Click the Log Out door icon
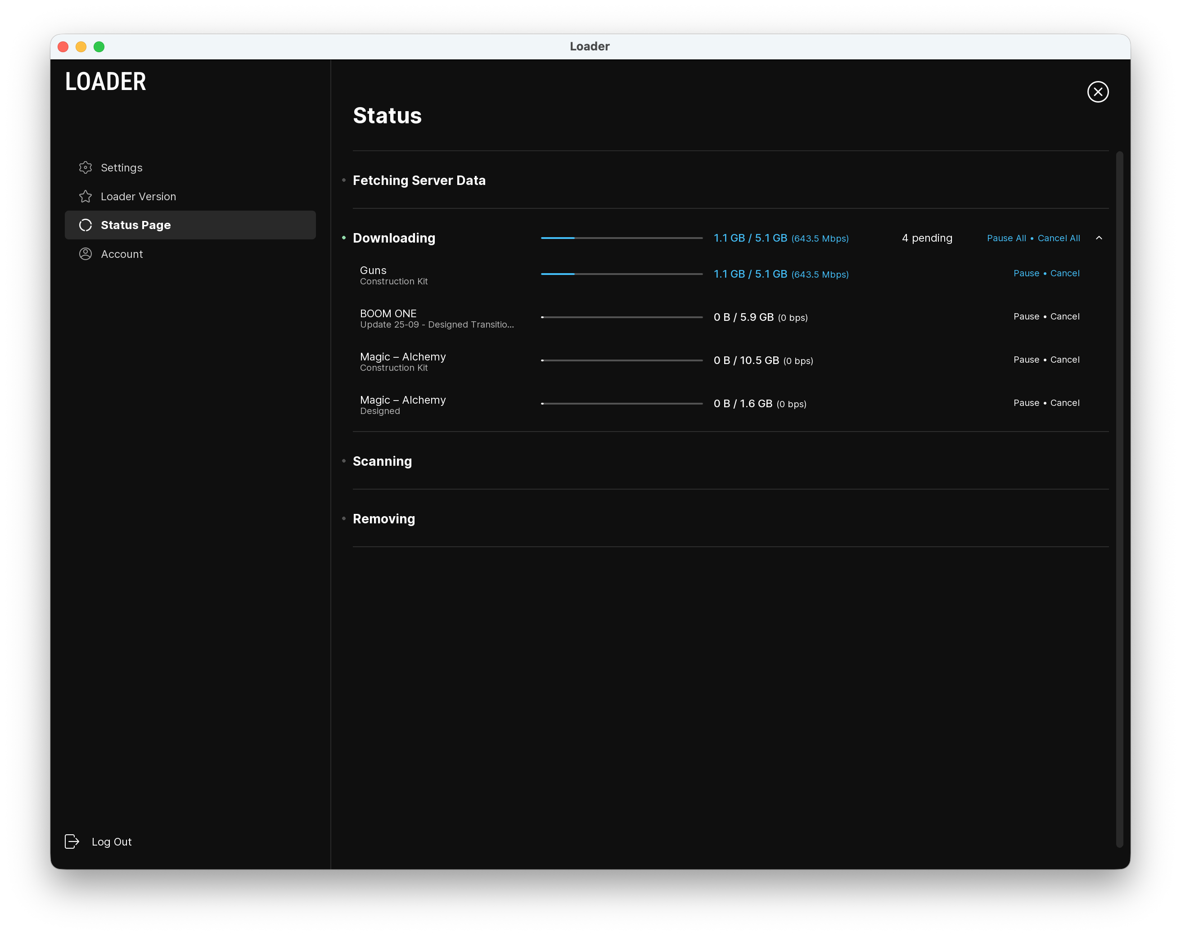The height and width of the screenshot is (936, 1181). (x=72, y=842)
